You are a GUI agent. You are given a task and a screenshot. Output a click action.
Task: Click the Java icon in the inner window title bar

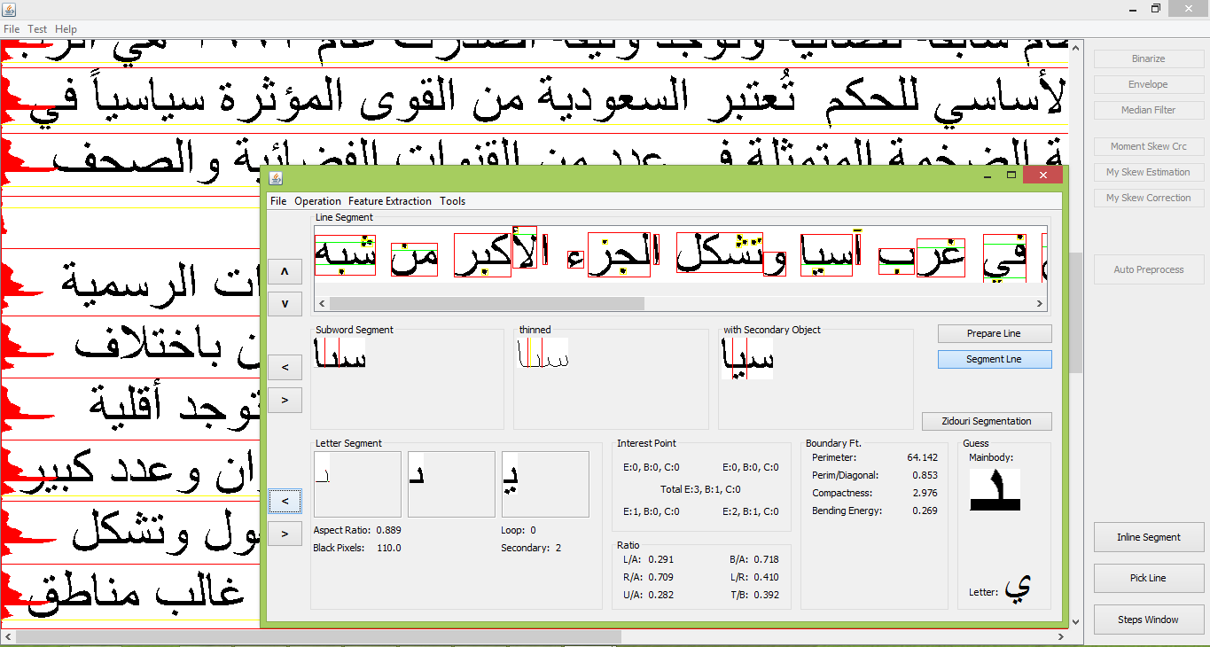[x=276, y=178]
